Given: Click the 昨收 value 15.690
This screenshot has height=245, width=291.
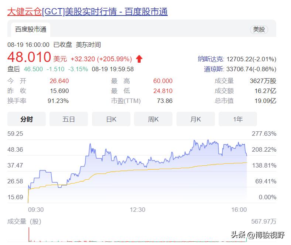Looking at the screenshot, I should [59, 91].
